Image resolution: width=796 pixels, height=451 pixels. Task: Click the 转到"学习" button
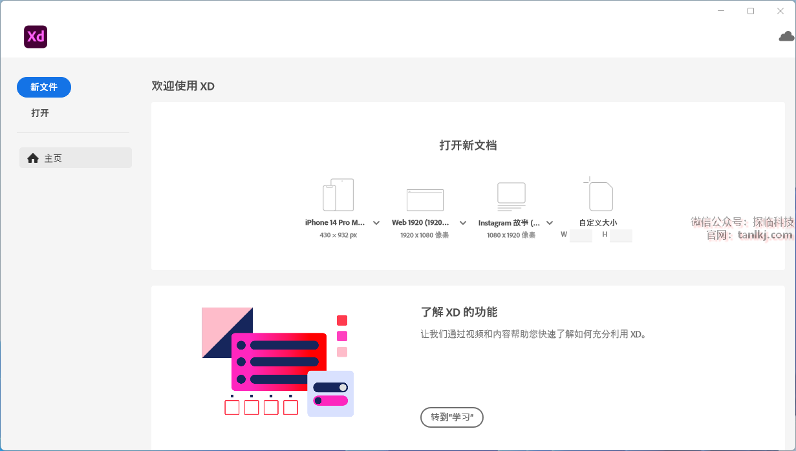click(x=452, y=417)
